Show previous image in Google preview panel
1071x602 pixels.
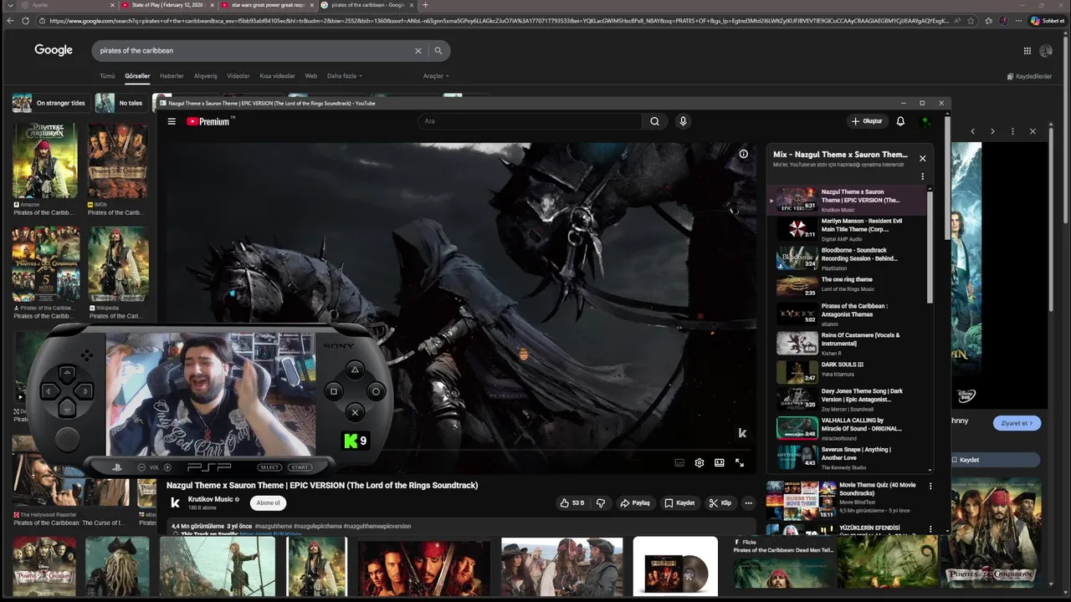[972, 131]
